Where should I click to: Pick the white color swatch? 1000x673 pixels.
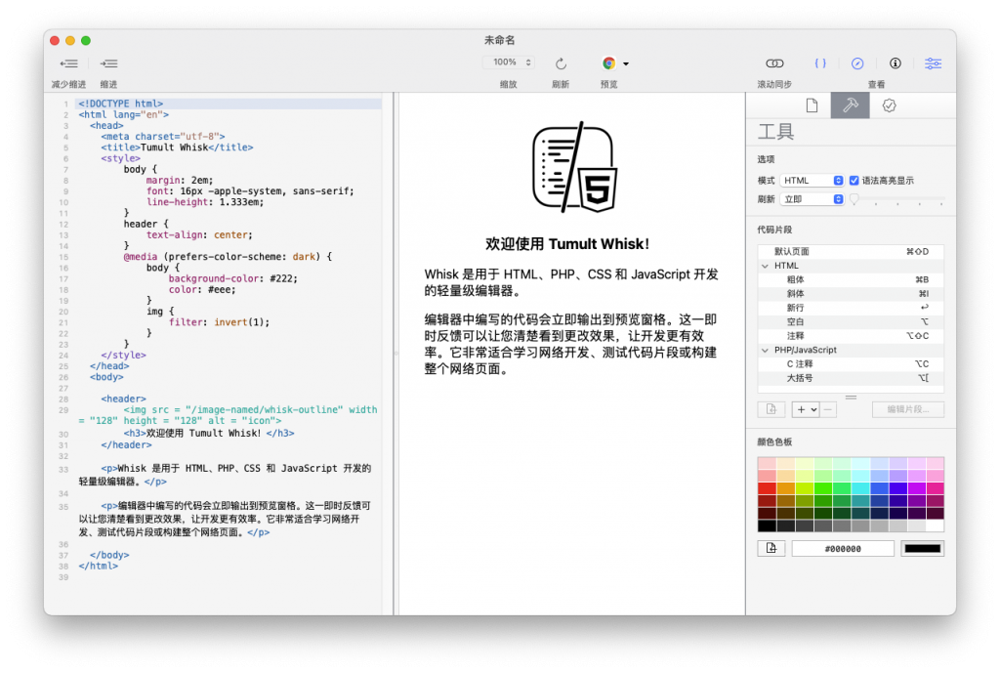click(x=935, y=526)
